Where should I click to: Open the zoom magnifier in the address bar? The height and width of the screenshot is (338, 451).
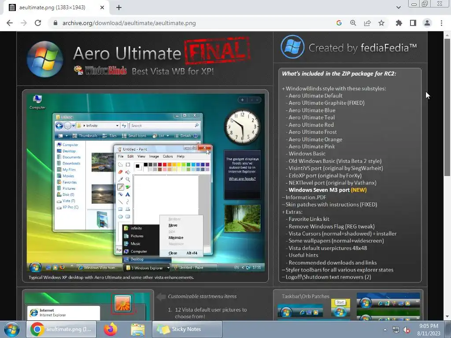click(x=353, y=23)
